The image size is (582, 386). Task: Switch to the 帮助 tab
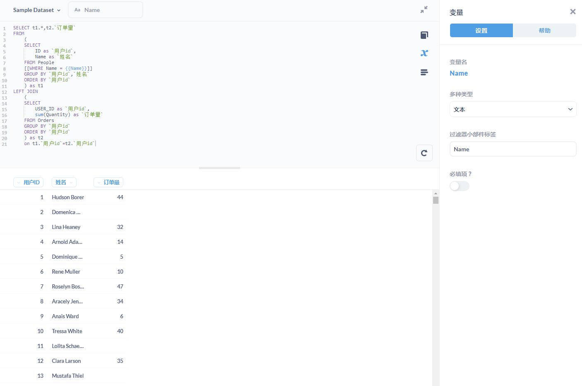(544, 31)
